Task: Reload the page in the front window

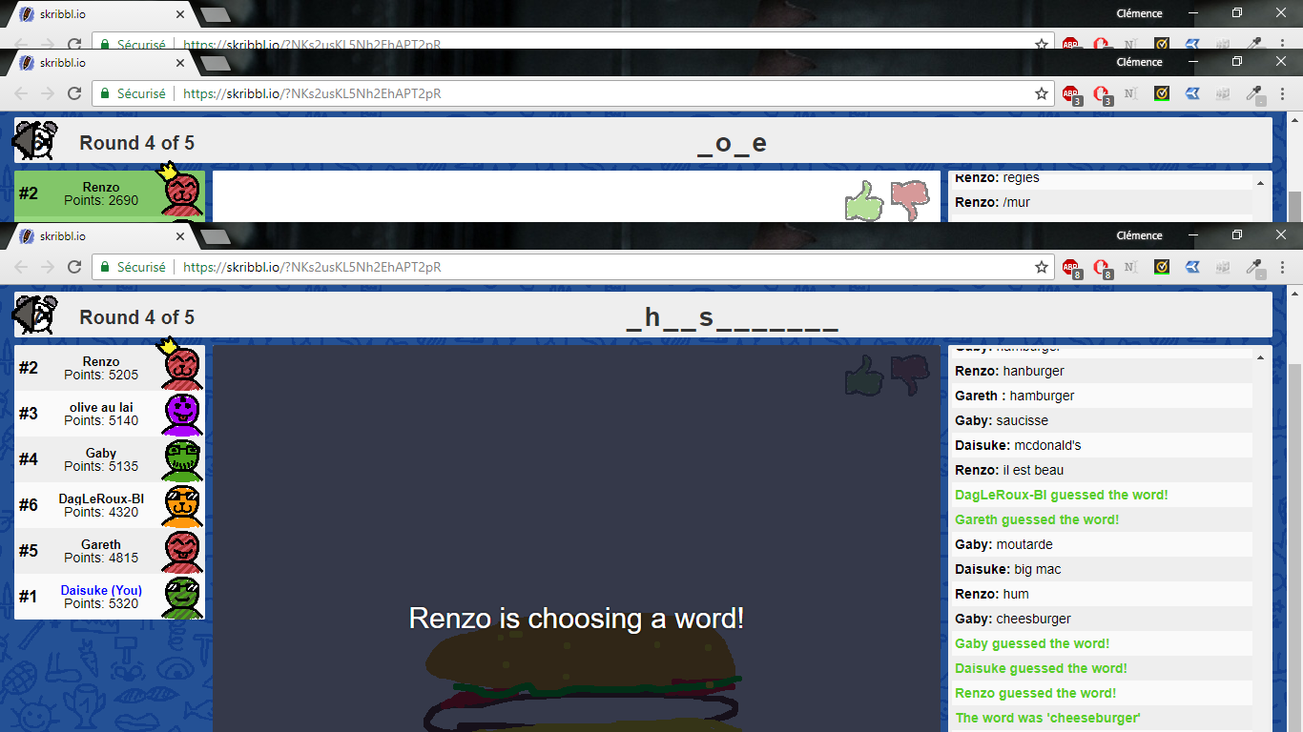Action: point(74,268)
